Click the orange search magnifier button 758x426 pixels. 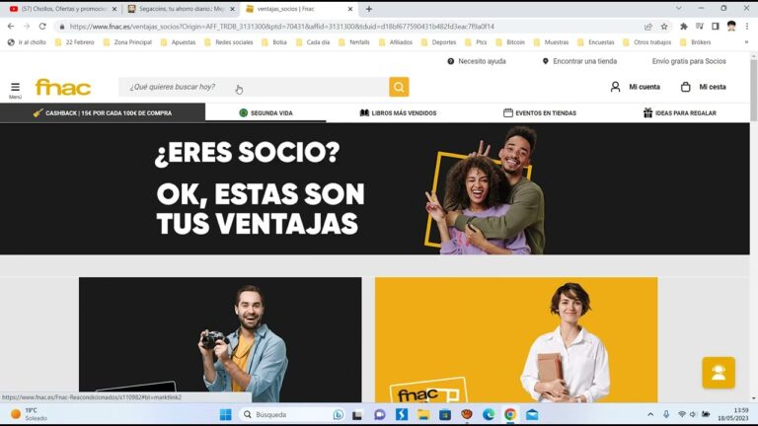(399, 87)
